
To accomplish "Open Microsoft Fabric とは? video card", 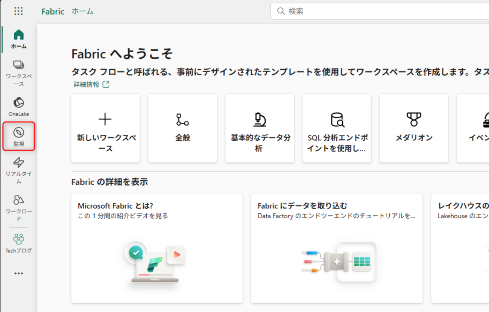I will click(x=156, y=248).
